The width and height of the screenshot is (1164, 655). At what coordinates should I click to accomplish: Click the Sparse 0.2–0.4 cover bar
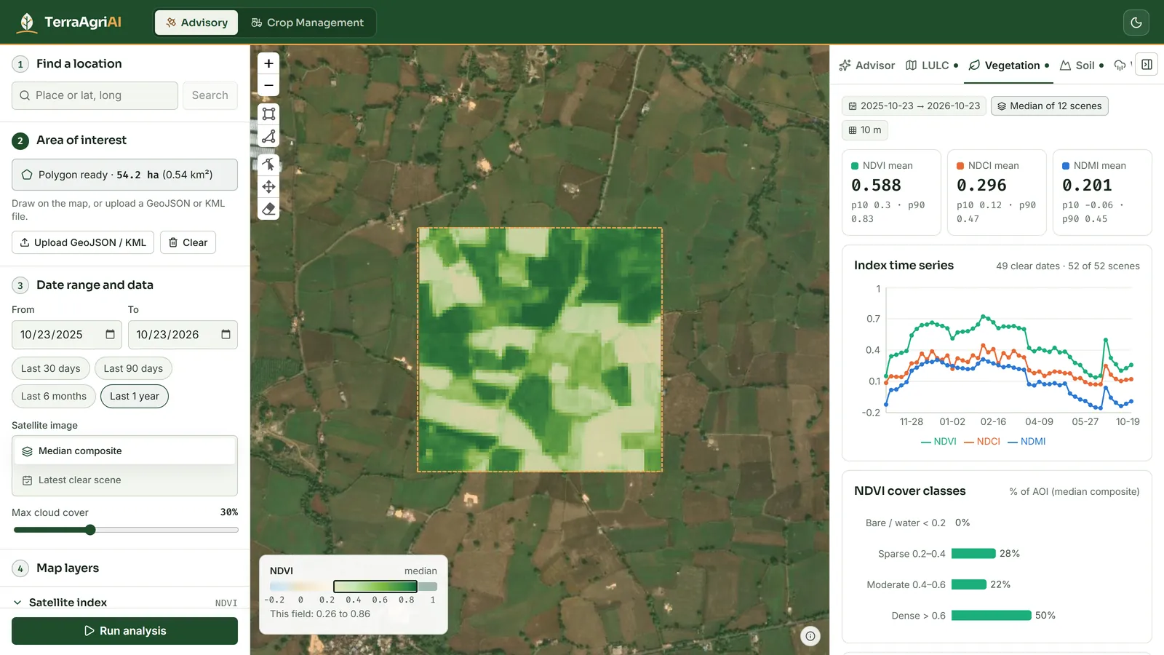coord(973,554)
